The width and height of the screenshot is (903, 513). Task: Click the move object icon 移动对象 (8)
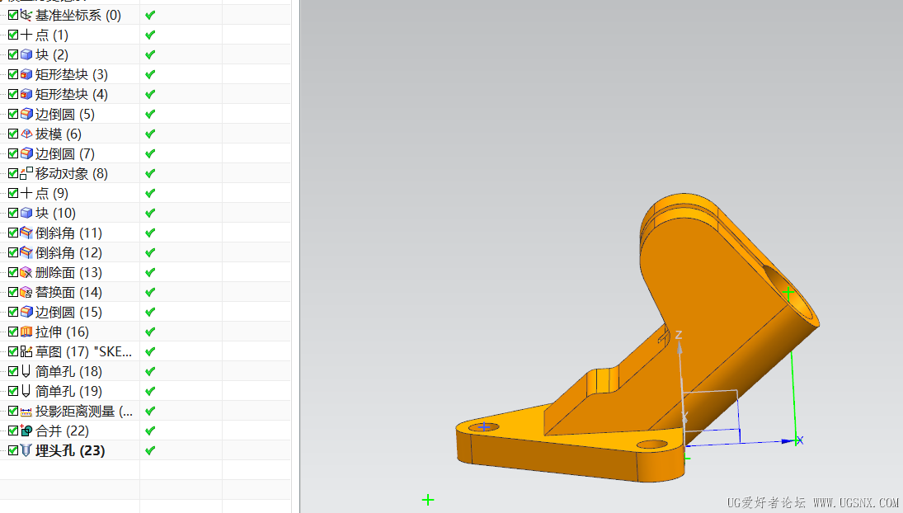[26, 173]
